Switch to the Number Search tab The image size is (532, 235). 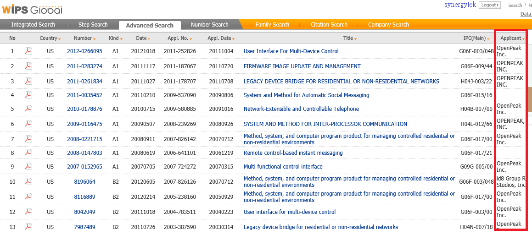point(209,25)
